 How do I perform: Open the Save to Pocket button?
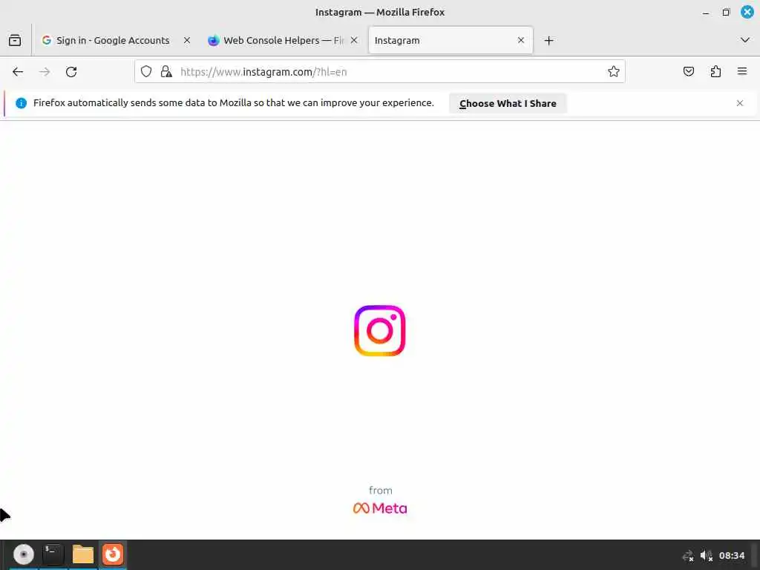[x=688, y=72]
